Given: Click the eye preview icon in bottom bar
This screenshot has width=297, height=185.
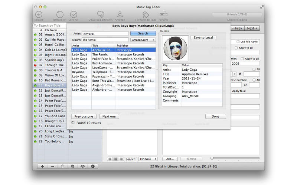Looking at the screenshot, I should (82, 166).
